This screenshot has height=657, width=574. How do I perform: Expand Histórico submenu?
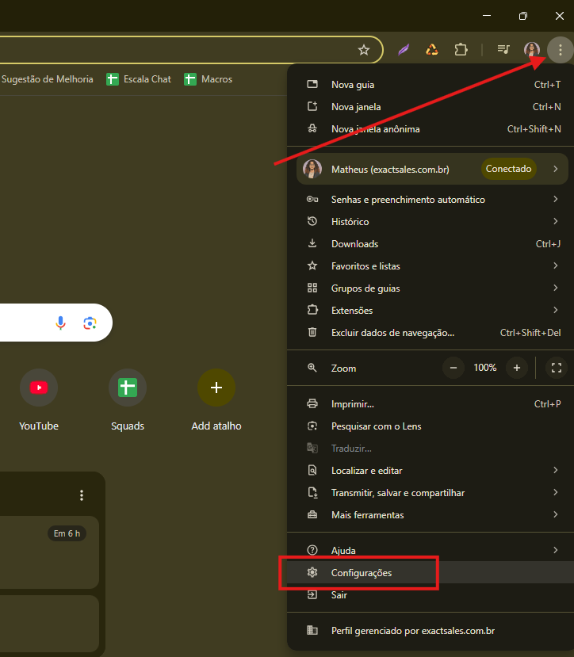tap(430, 222)
